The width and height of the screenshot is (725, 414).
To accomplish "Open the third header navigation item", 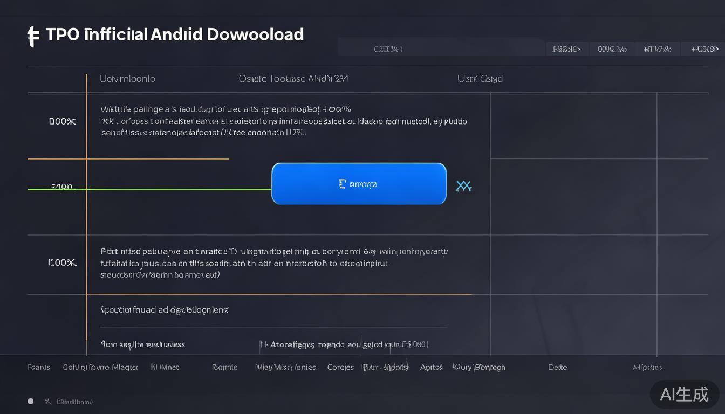I will coord(657,49).
